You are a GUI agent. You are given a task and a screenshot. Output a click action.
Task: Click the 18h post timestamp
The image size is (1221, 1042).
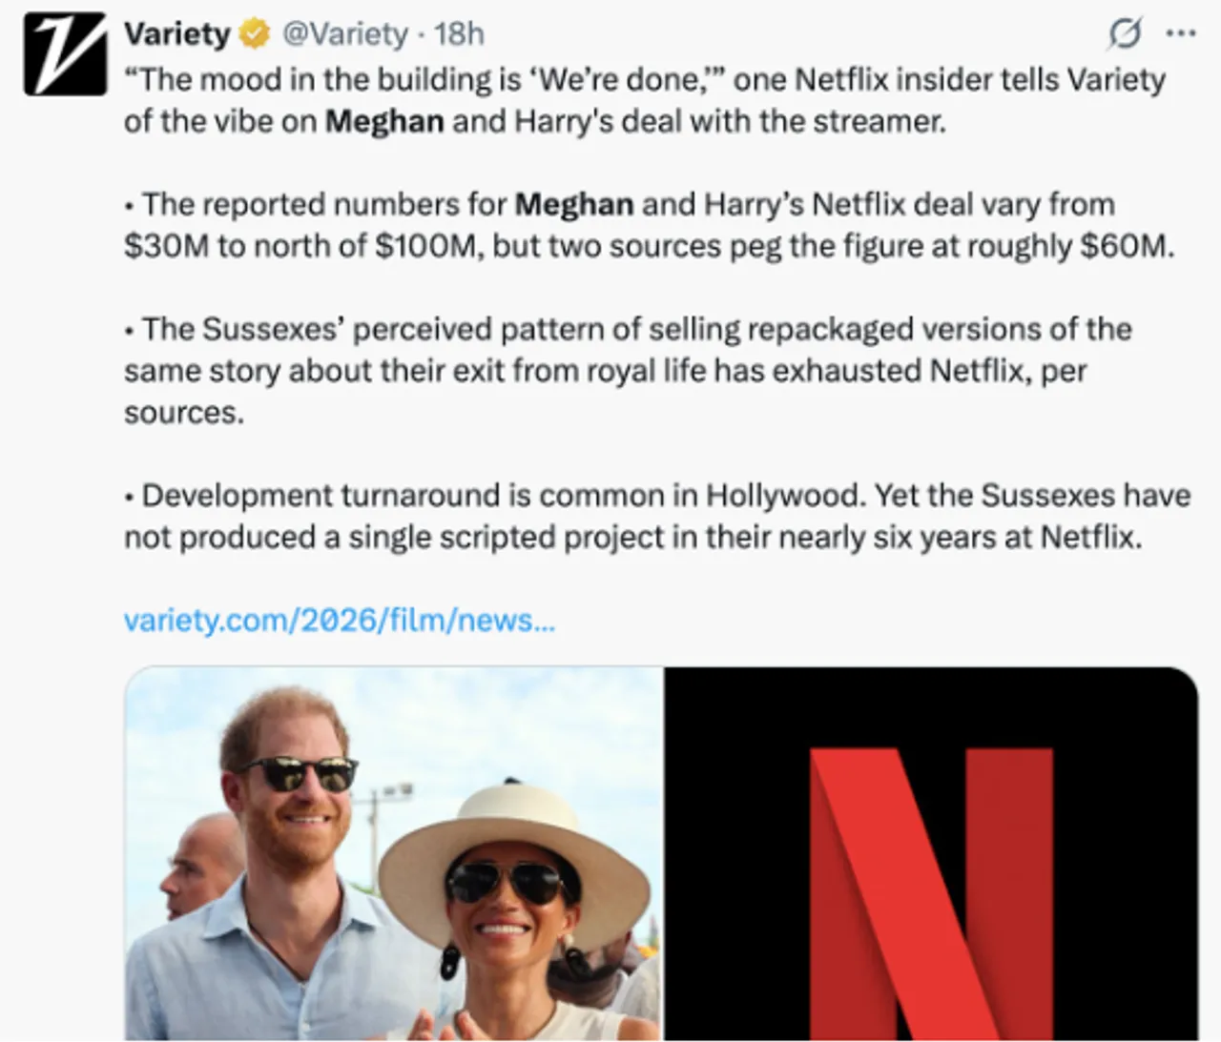459,34
